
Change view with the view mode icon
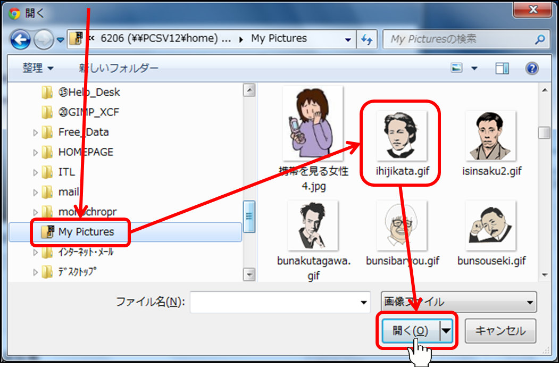(456, 69)
